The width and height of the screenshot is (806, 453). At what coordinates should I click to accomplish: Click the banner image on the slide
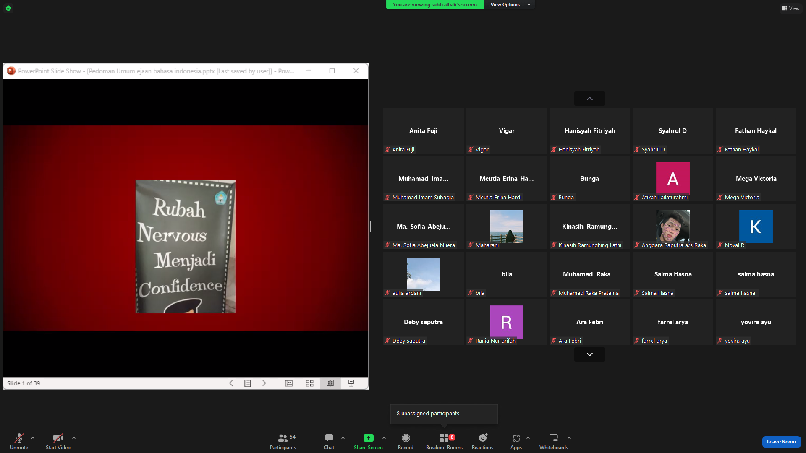point(186,246)
